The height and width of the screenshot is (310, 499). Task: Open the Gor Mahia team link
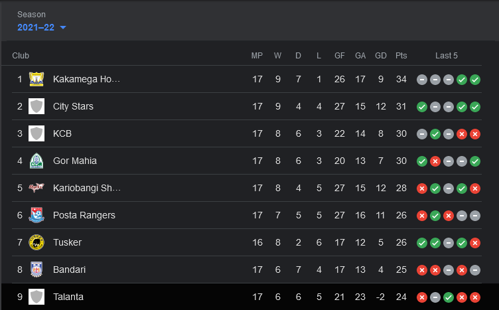tap(75, 161)
